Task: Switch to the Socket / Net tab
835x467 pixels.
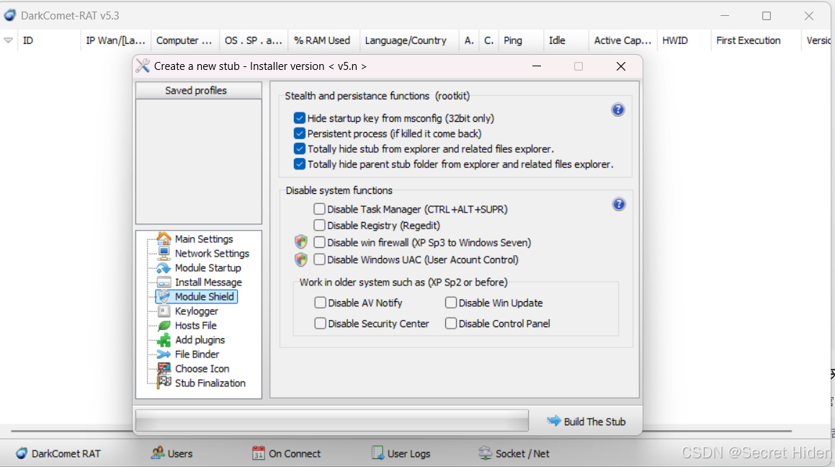Action: [x=514, y=453]
